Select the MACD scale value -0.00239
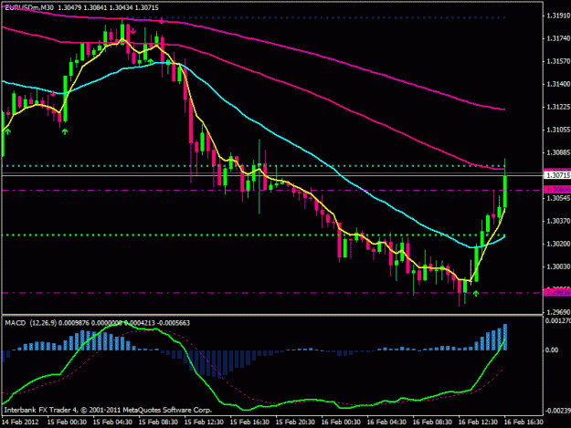571x428 pixels. tap(557, 411)
